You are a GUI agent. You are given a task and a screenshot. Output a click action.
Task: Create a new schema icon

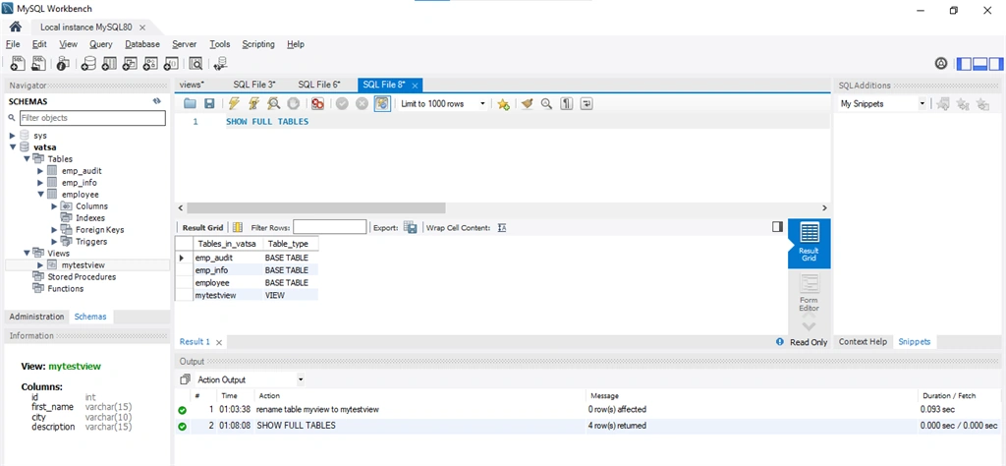tap(89, 63)
